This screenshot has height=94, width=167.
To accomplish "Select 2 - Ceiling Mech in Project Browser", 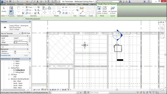I will [19, 72].
